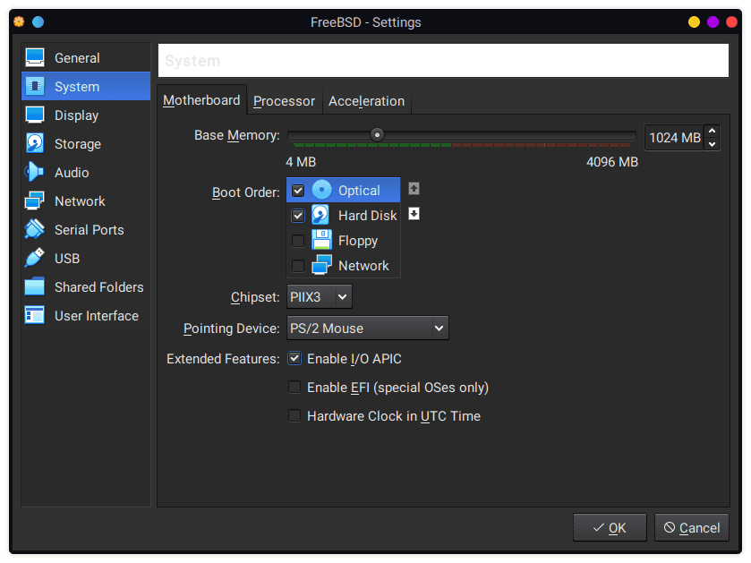This screenshot has height=563, width=751.
Task: Open the Serial Ports plug icon
Action: click(x=35, y=229)
